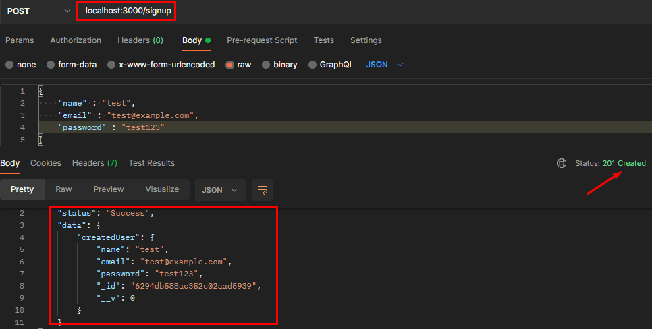Viewport: 652px width, 329px height.
Task: Select the form-data radio option
Action: coord(51,65)
